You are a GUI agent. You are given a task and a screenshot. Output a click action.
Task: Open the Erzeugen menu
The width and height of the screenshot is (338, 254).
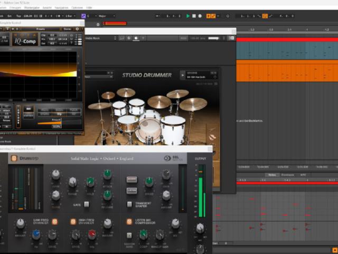pos(15,7)
